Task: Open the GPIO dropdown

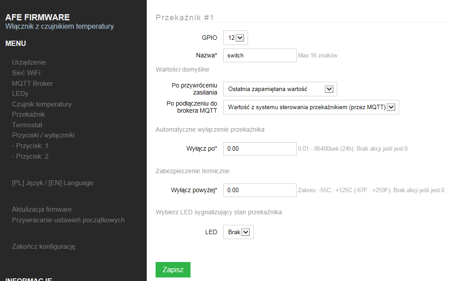Action: [236, 38]
